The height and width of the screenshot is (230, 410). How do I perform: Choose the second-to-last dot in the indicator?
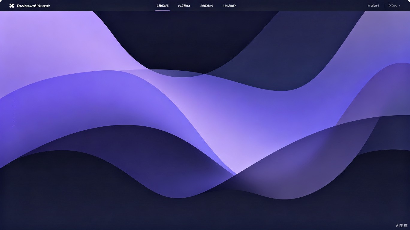[14, 121]
